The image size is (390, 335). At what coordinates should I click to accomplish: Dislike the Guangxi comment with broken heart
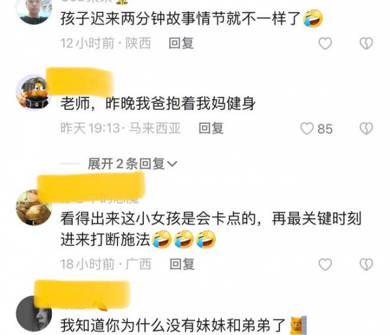pos(367,264)
